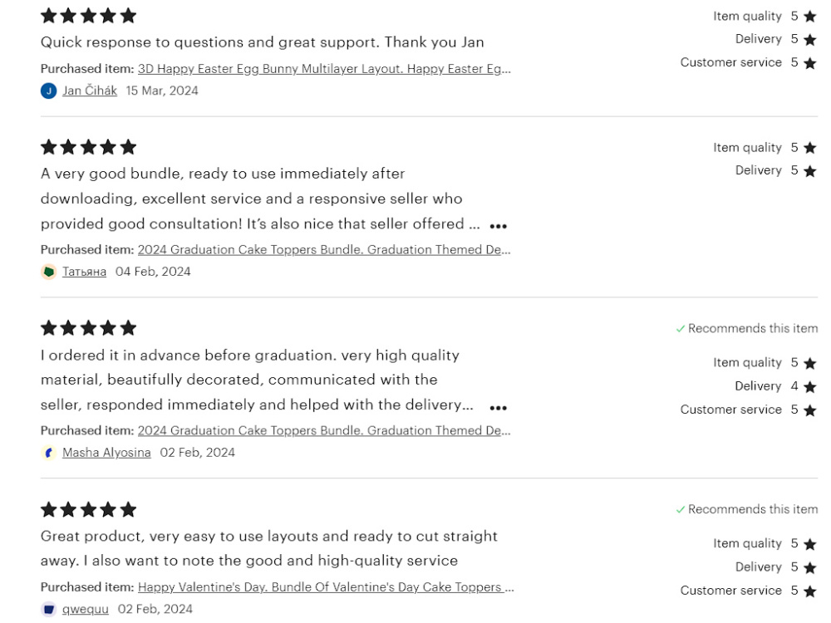The image size is (831, 623).
Task: Visit Jan Čihák's profile link
Action: [90, 91]
